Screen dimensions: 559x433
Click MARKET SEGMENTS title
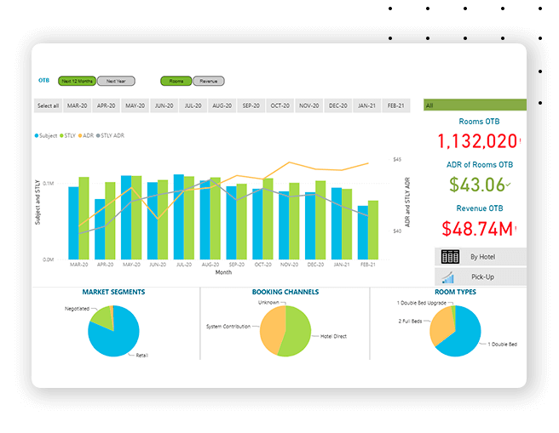113,292
